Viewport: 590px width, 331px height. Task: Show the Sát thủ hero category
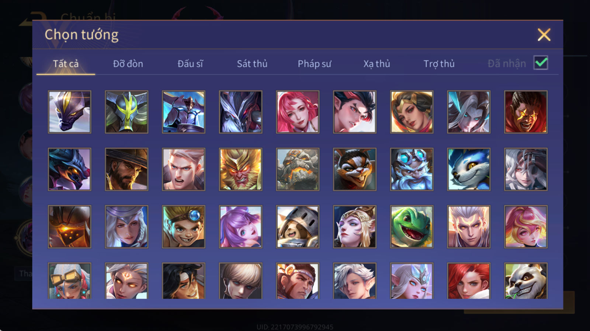252,64
